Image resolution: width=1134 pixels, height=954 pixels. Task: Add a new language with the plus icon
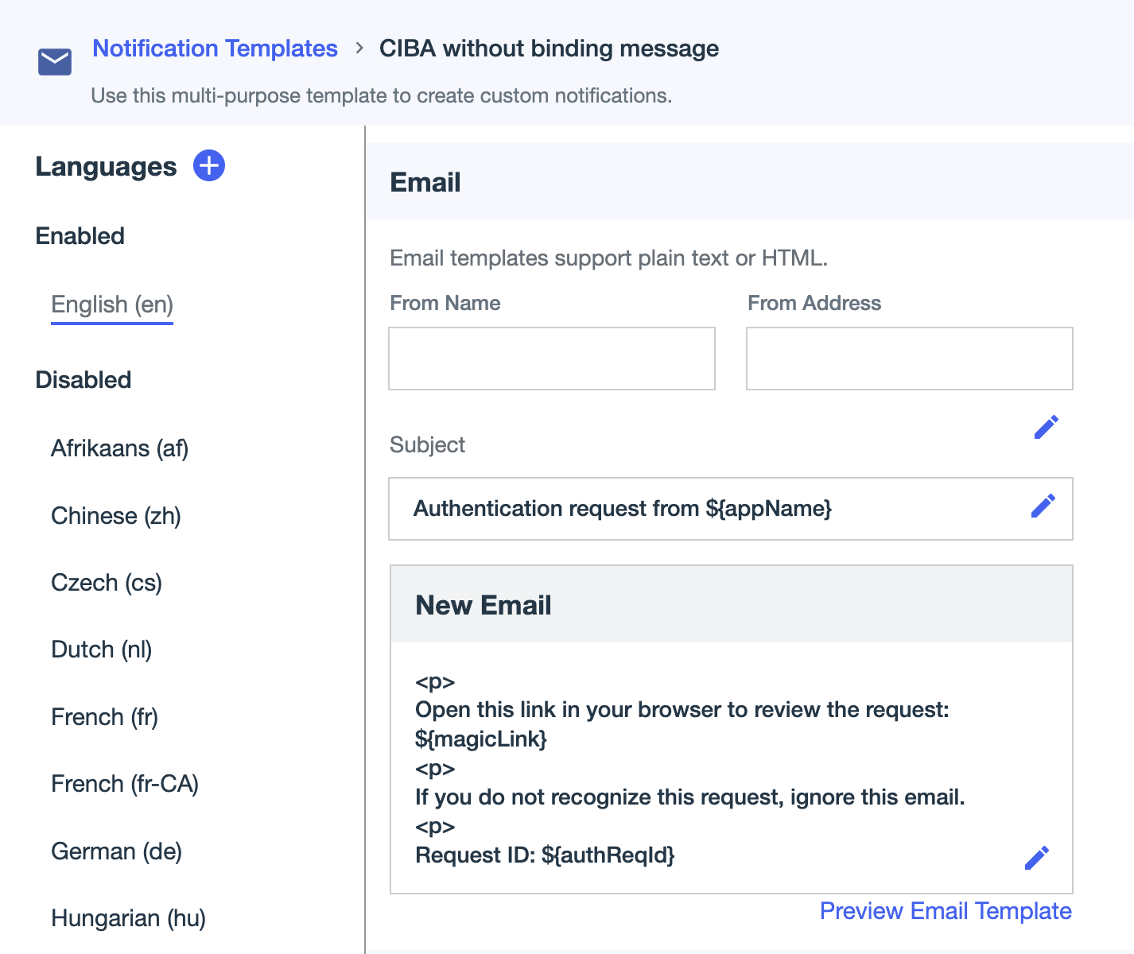click(x=208, y=165)
